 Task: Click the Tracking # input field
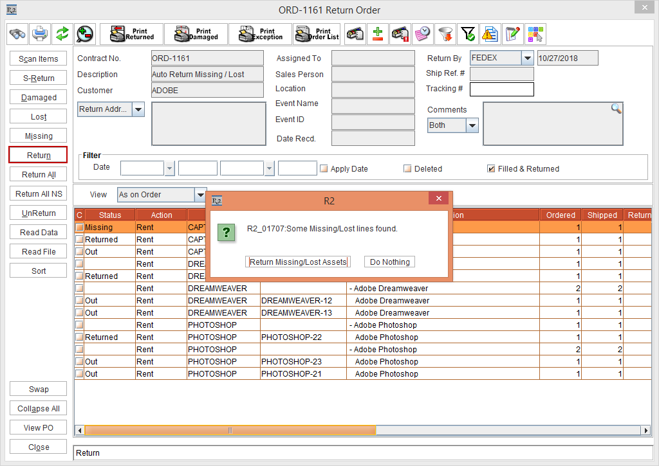click(x=501, y=89)
